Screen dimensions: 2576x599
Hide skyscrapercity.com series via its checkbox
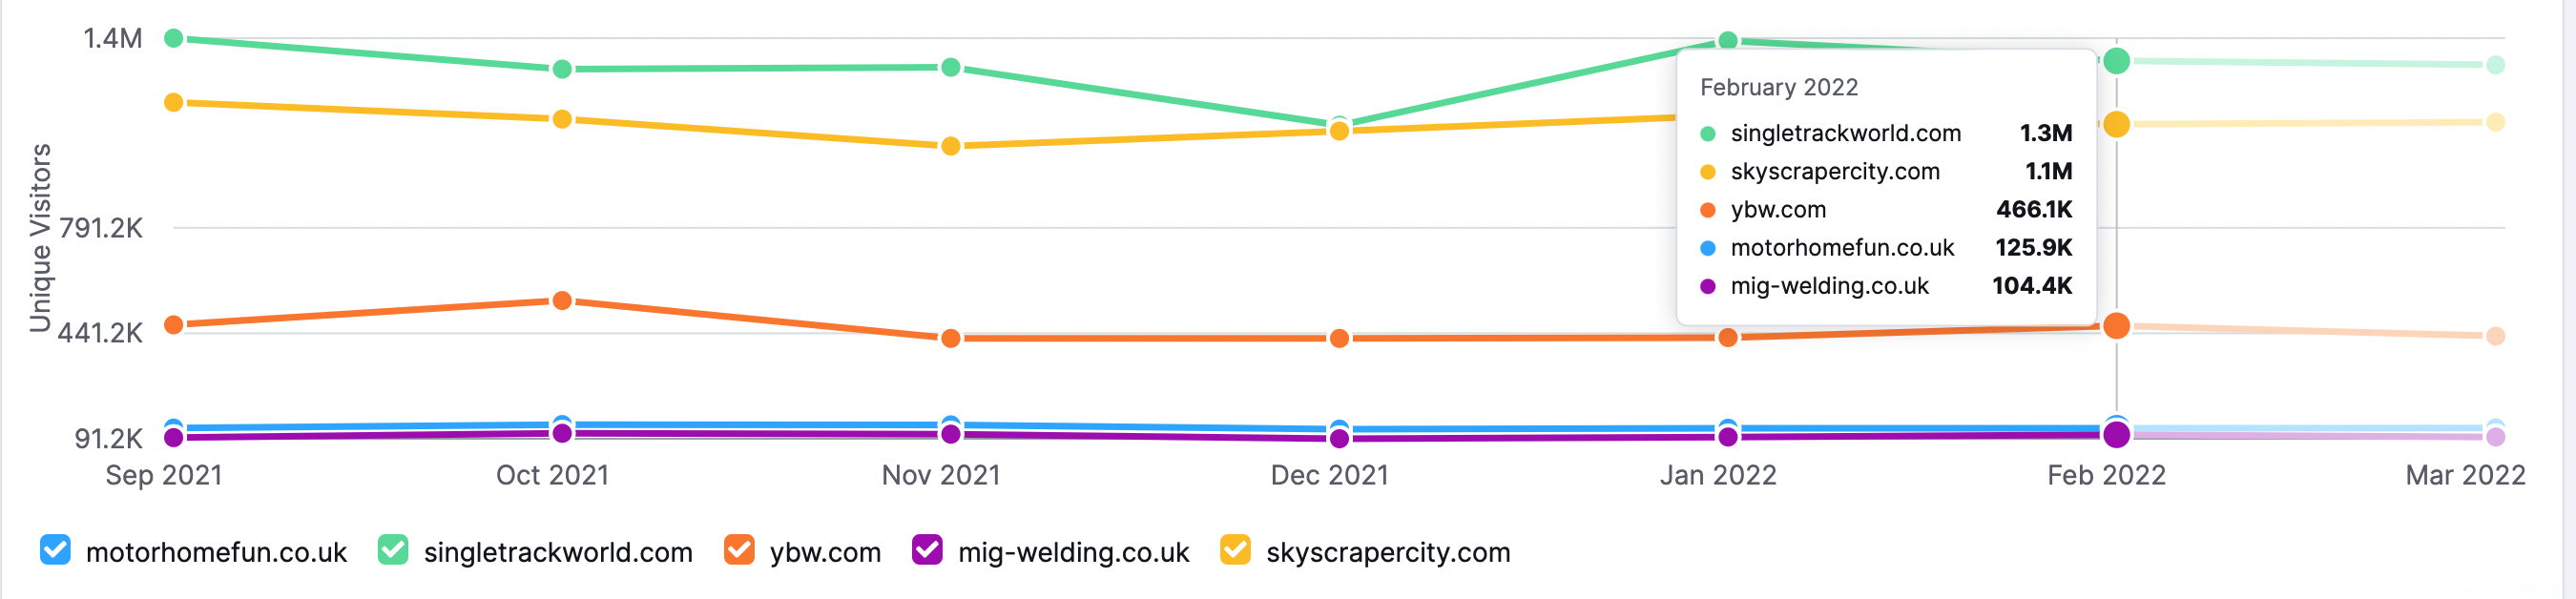point(1235,550)
